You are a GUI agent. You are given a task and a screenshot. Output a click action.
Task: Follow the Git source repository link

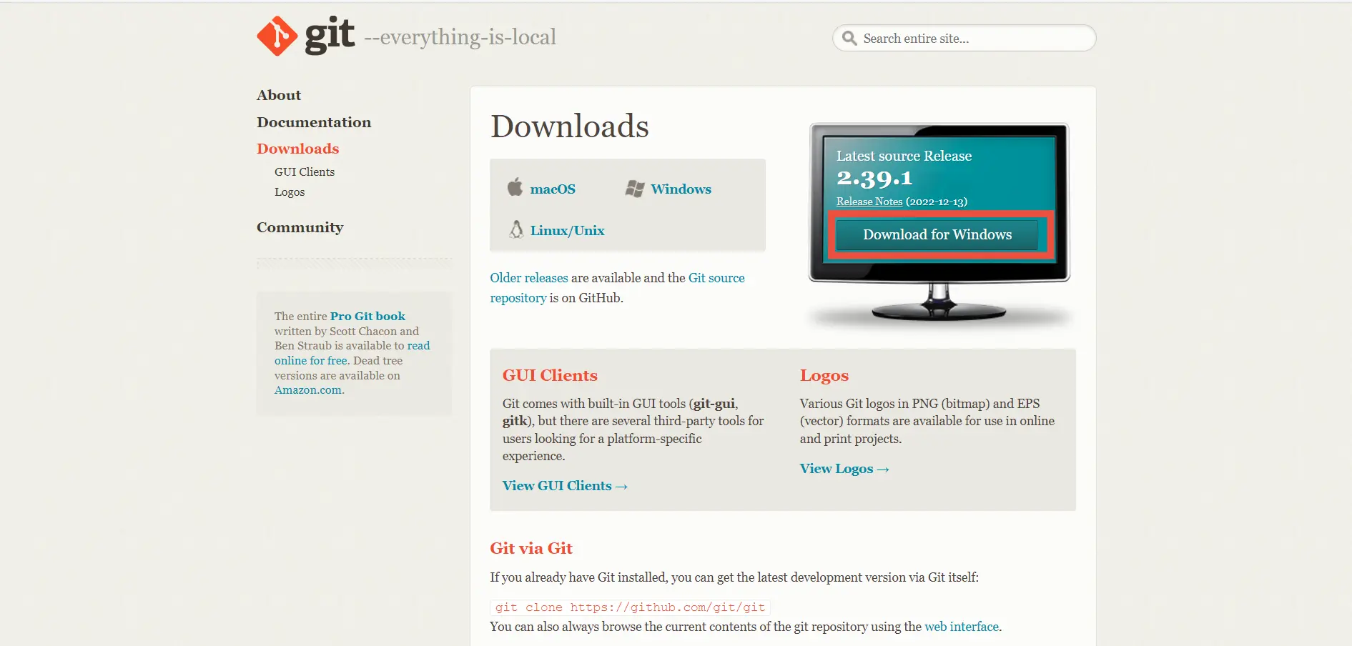[x=617, y=288]
